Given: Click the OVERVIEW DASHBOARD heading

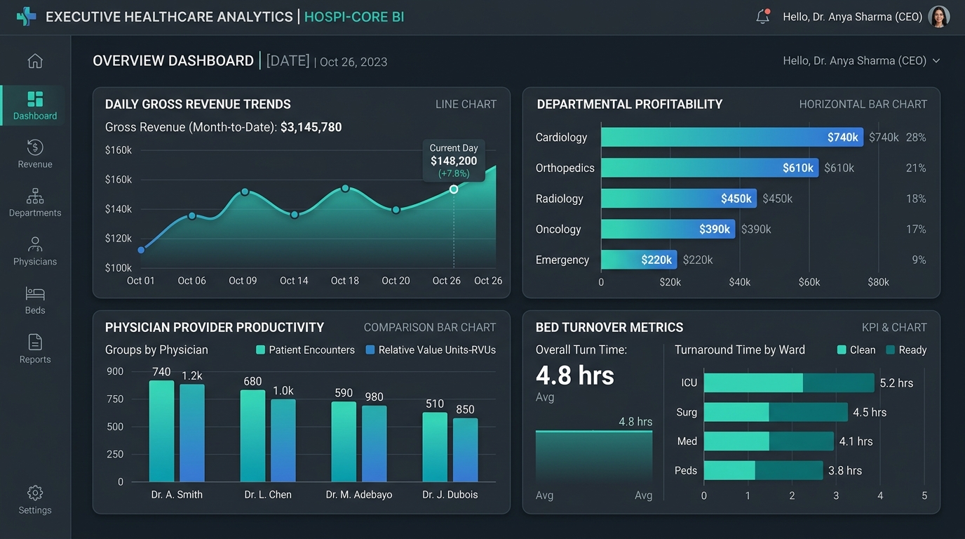Looking at the screenshot, I should pos(173,61).
